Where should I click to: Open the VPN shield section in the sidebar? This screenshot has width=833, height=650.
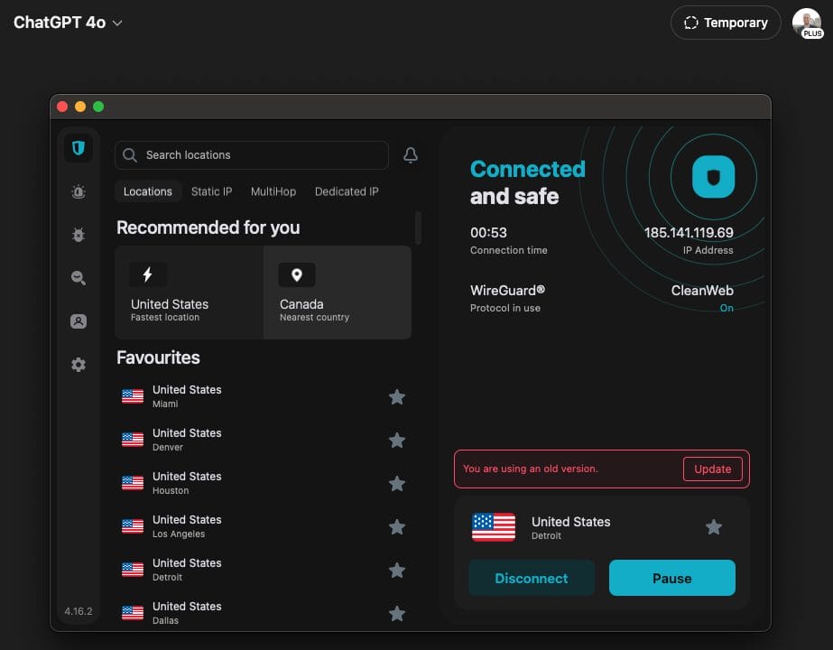[78, 147]
